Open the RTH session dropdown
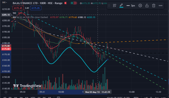This screenshot has width=169, height=98. 136,97
